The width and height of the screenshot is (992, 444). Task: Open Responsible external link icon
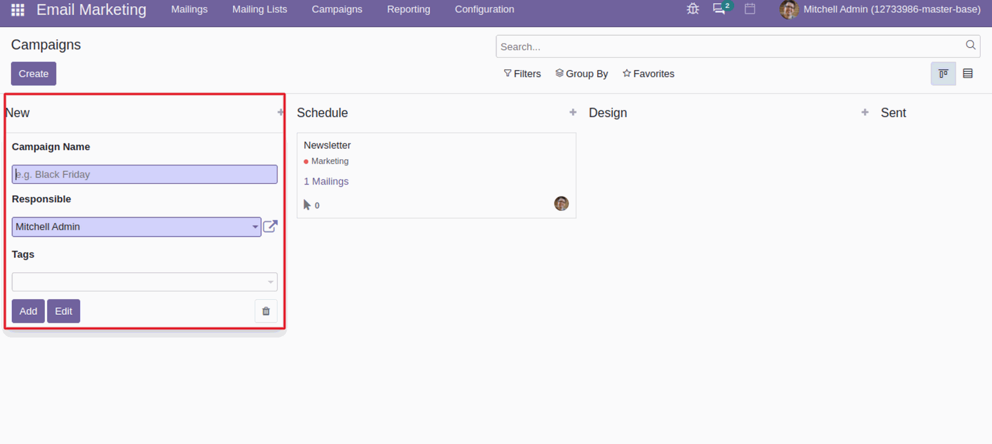click(270, 226)
